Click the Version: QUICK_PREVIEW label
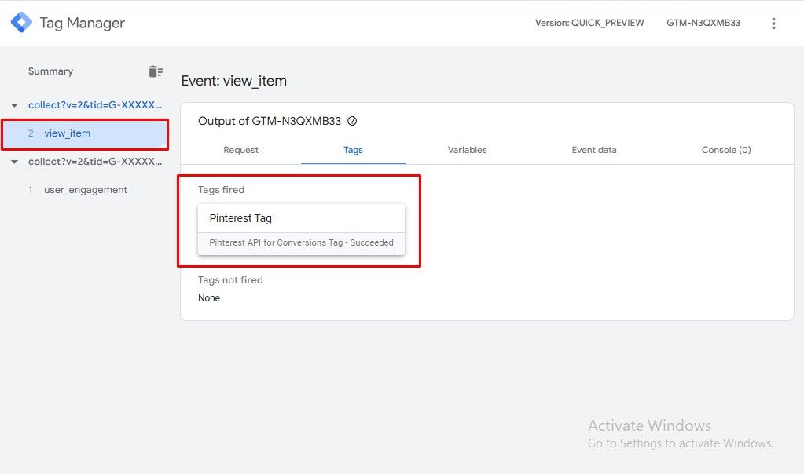The width and height of the screenshot is (804, 474). click(x=589, y=23)
